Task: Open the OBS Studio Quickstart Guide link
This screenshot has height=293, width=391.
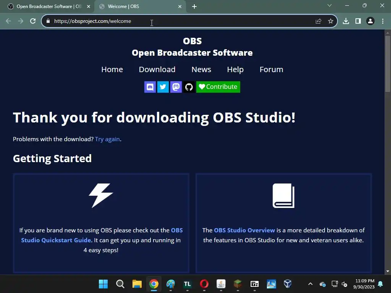Action: pos(56,240)
